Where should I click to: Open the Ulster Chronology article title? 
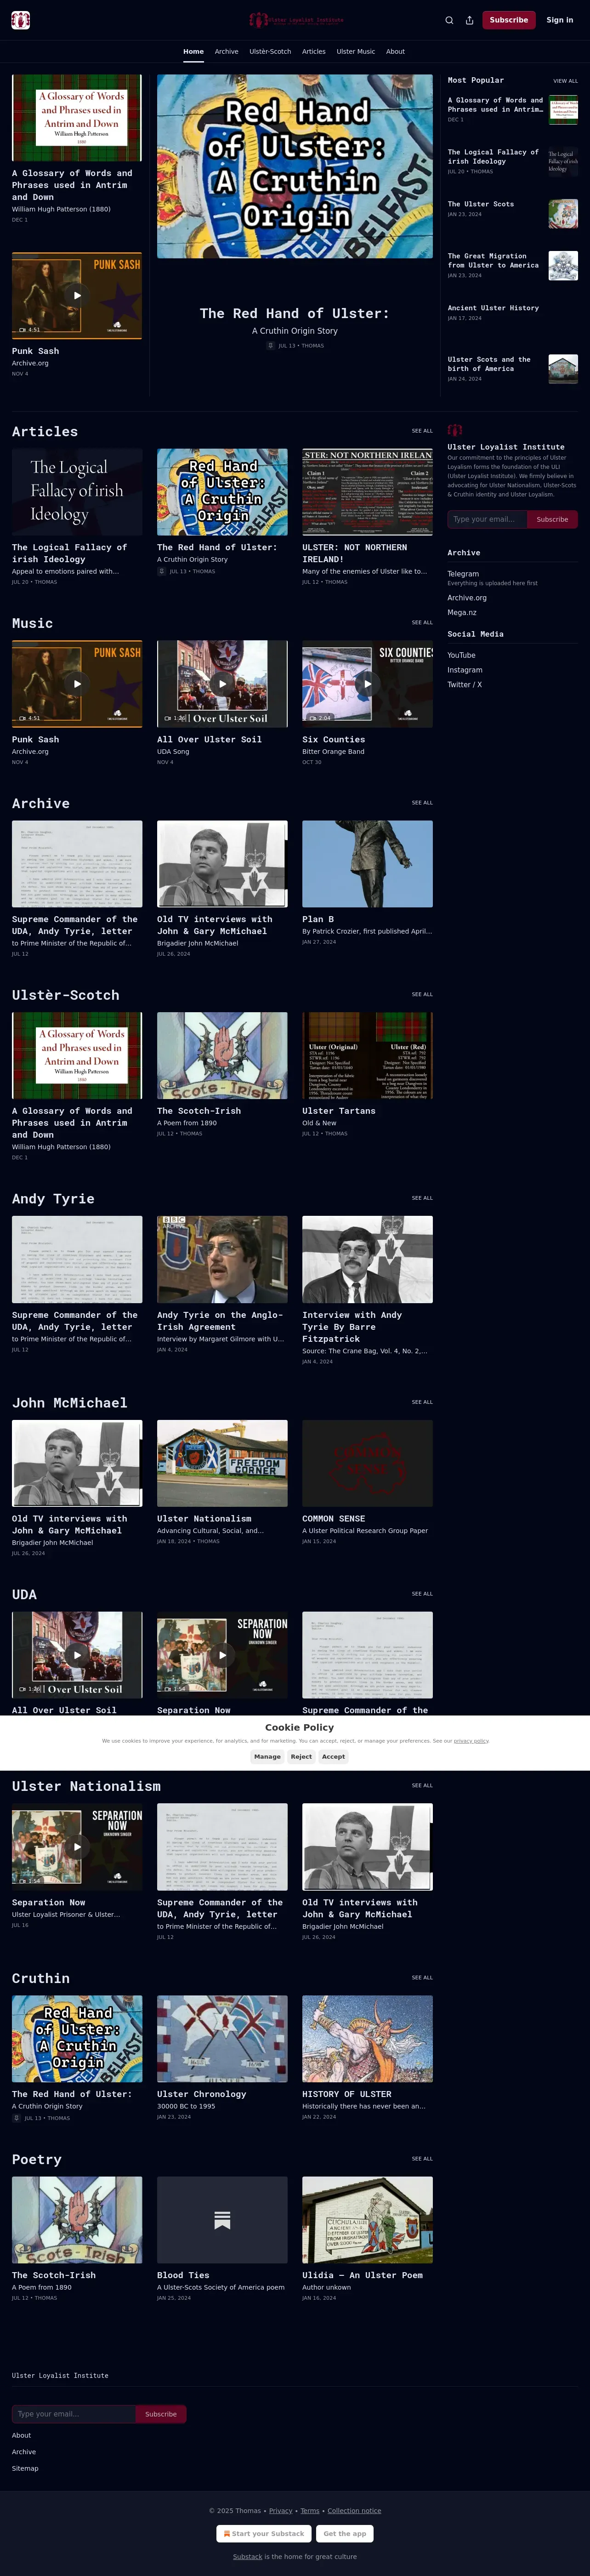[201, 2094]
